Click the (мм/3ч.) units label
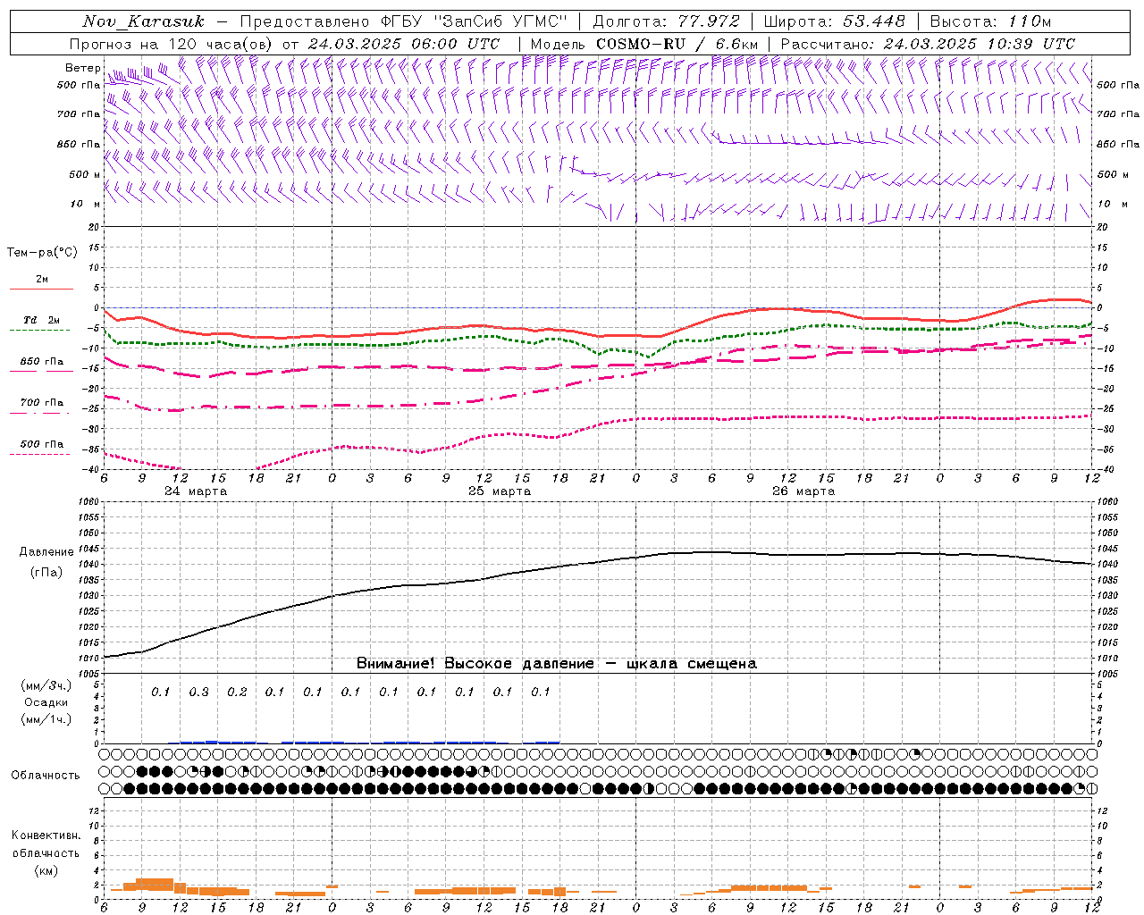Image resolution: width=1144 pixels, height=915 pixels. 46,686
